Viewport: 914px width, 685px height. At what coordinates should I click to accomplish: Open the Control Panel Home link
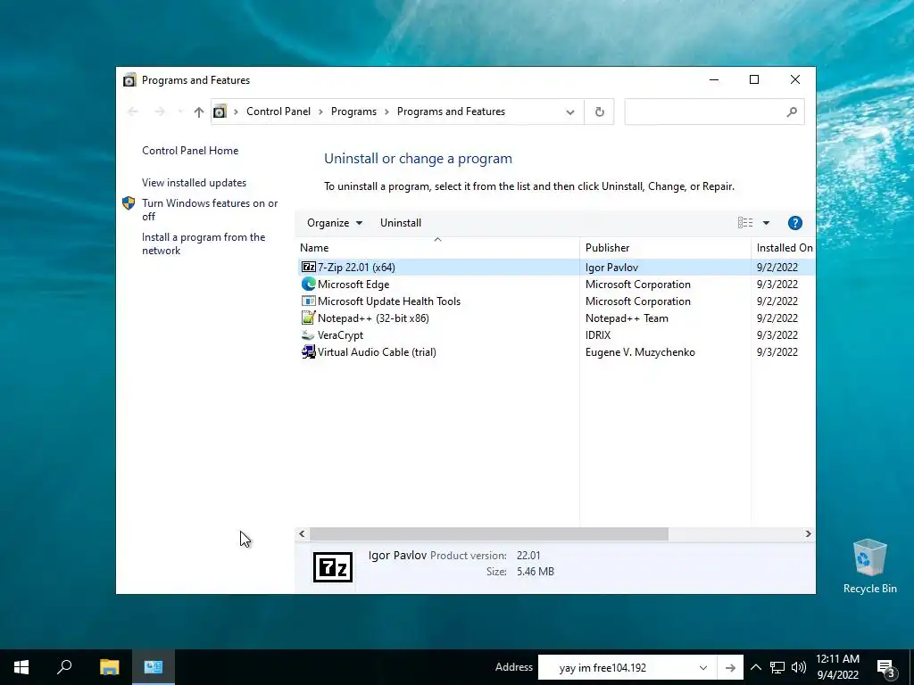(x=190, y=150)
